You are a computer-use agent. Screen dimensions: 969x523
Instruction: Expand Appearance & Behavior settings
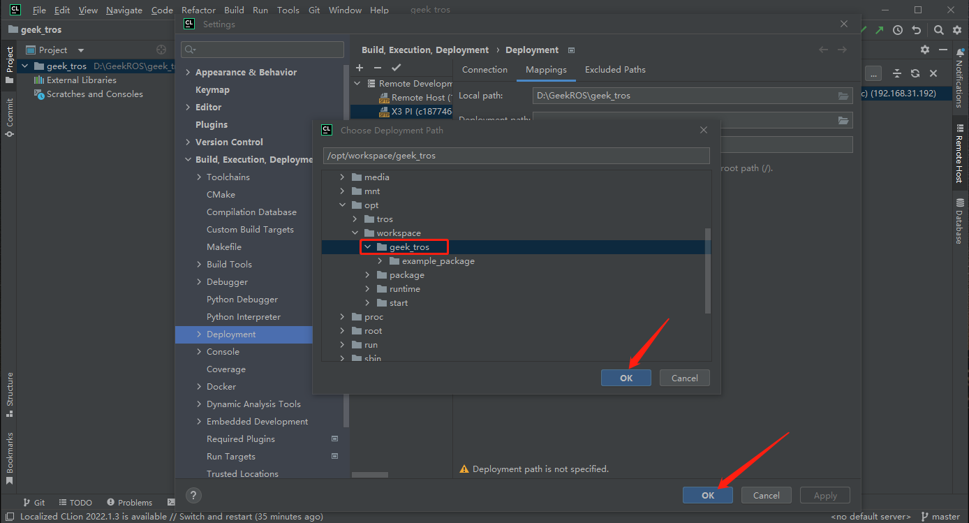188,73
